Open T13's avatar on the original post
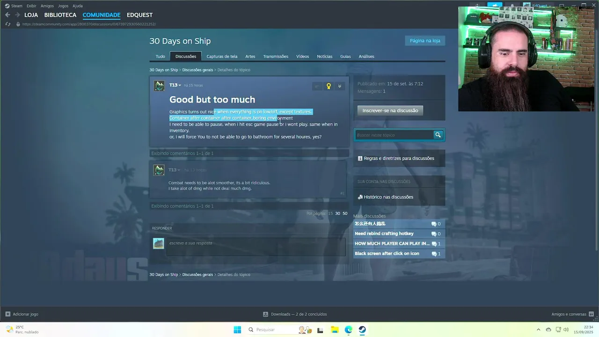Screen dimensions: 599x337 click(159, 86)
